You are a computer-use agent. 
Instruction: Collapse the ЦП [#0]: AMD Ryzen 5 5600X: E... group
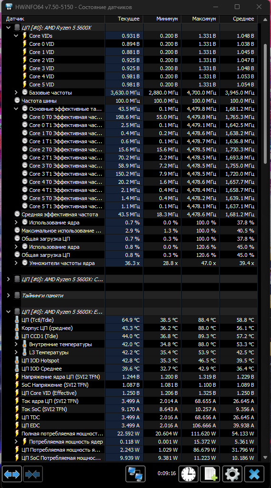tap(9, 311)
